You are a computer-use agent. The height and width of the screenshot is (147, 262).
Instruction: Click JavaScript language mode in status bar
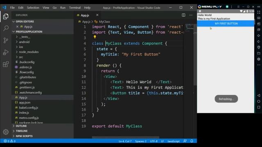pos(174,141)
